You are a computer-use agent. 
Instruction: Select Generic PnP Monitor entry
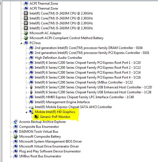tap(55, 117)
